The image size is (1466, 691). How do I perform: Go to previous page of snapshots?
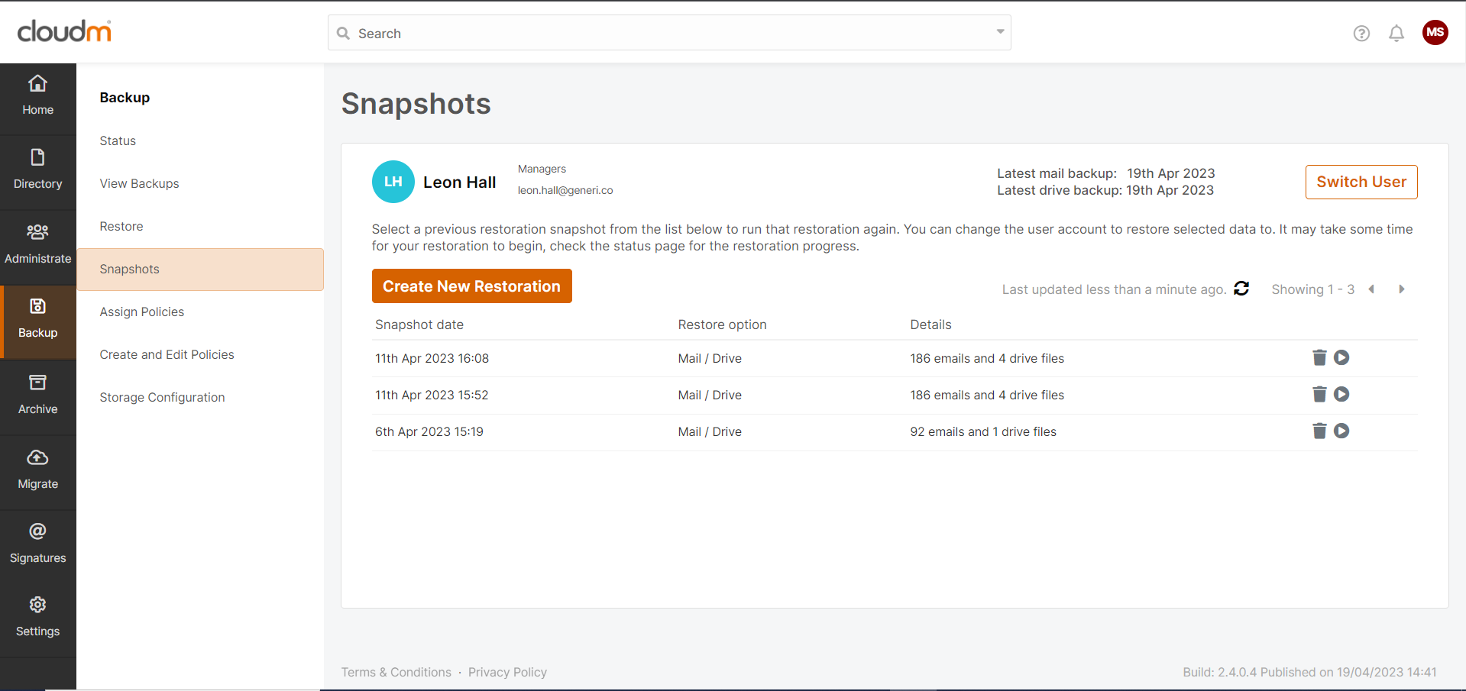(x=1371, y=289)
